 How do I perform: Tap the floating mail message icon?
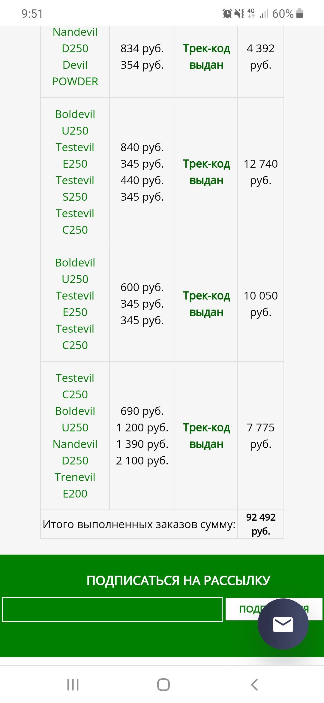coord(283,624)
